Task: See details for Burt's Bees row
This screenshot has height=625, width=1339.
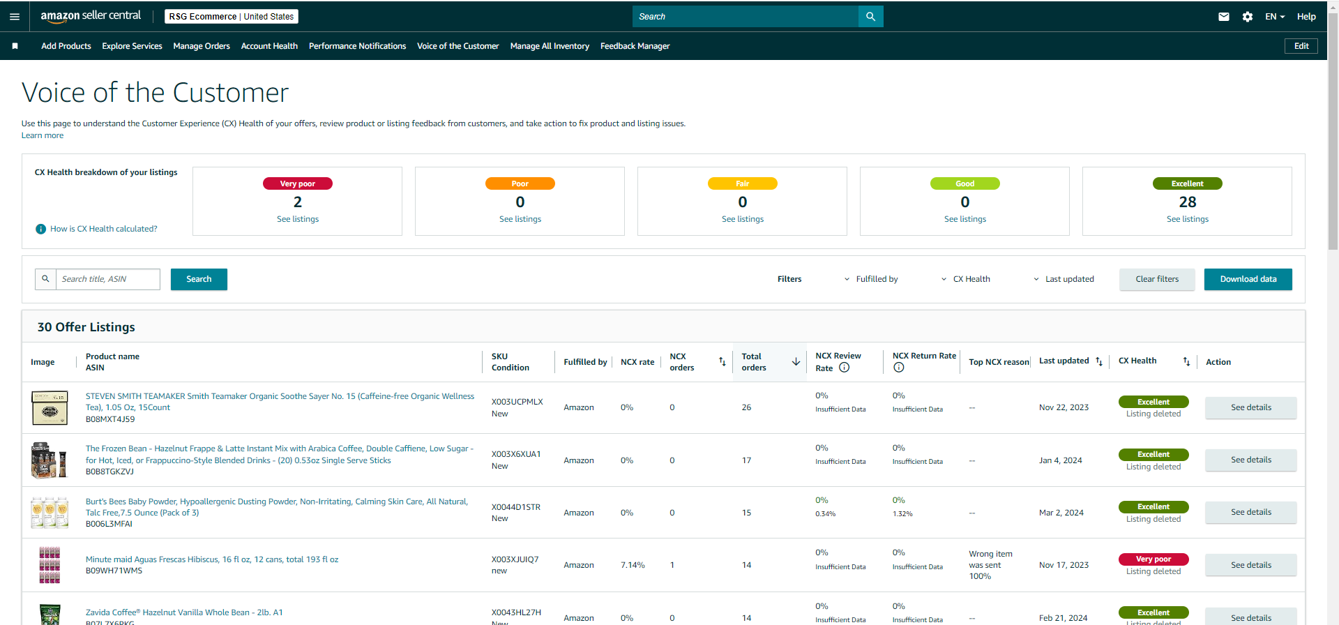Action: [1251, 512]
